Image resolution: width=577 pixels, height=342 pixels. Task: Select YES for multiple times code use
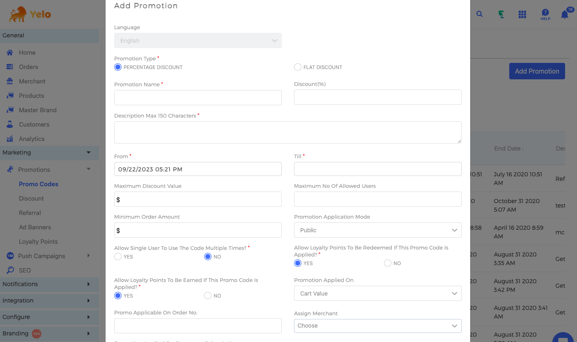tap(118, 256)
